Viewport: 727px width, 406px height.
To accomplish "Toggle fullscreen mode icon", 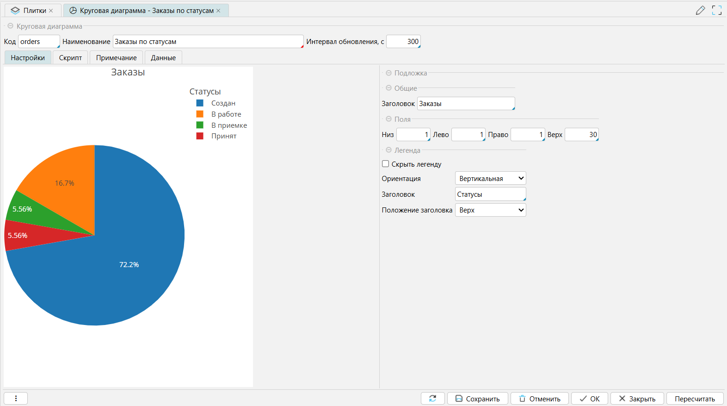I will 716,10.
